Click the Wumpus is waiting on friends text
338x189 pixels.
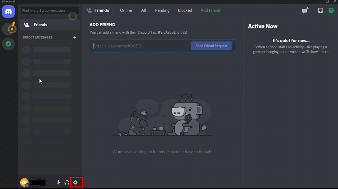(162, 152)
